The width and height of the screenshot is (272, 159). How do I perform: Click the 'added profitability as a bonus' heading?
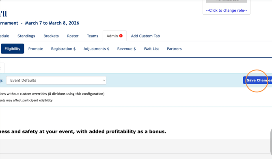127,131
